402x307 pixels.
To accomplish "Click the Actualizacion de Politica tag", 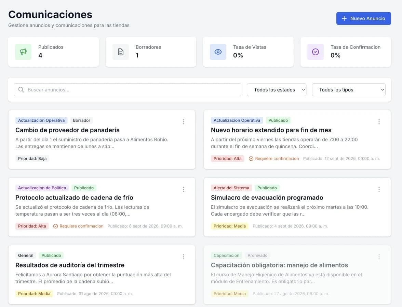I will coord(42,188).
